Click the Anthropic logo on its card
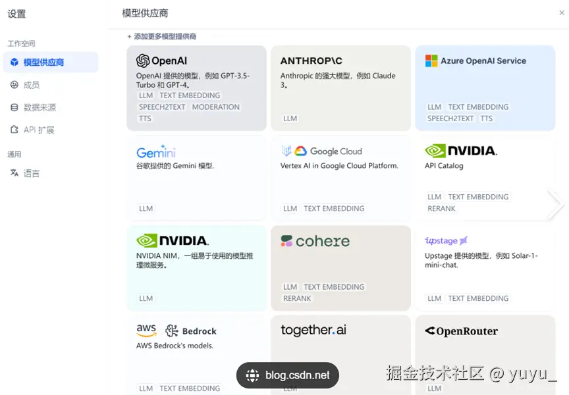Viewport: 569px width, 395px height. tap(312, 61)
